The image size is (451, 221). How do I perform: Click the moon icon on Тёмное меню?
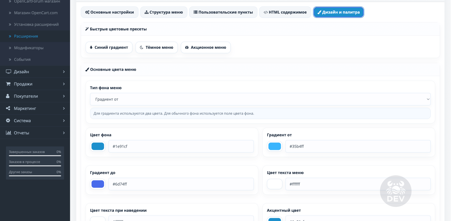click(142, 47)
